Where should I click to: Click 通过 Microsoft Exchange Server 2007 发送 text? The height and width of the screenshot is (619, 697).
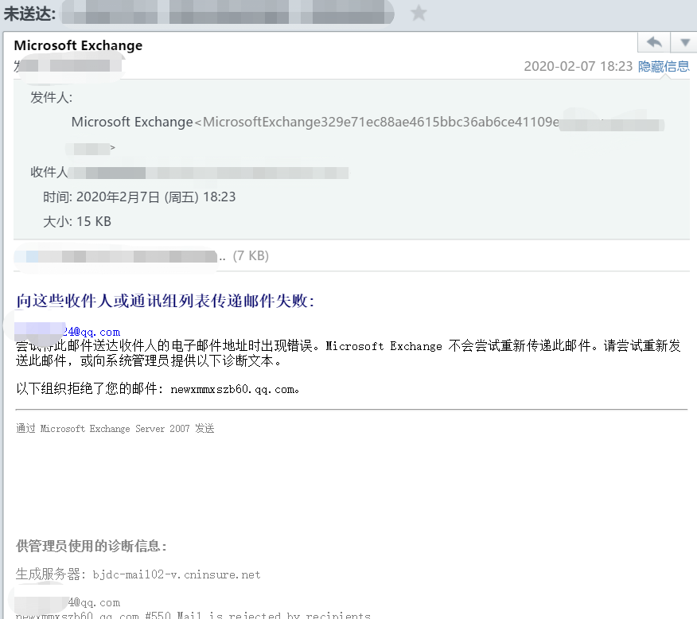(x=115, y=428)
